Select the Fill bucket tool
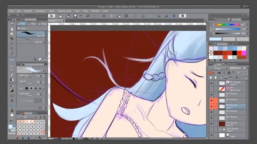The height and width of the screenshot is (144, 257). pos(12,86)
